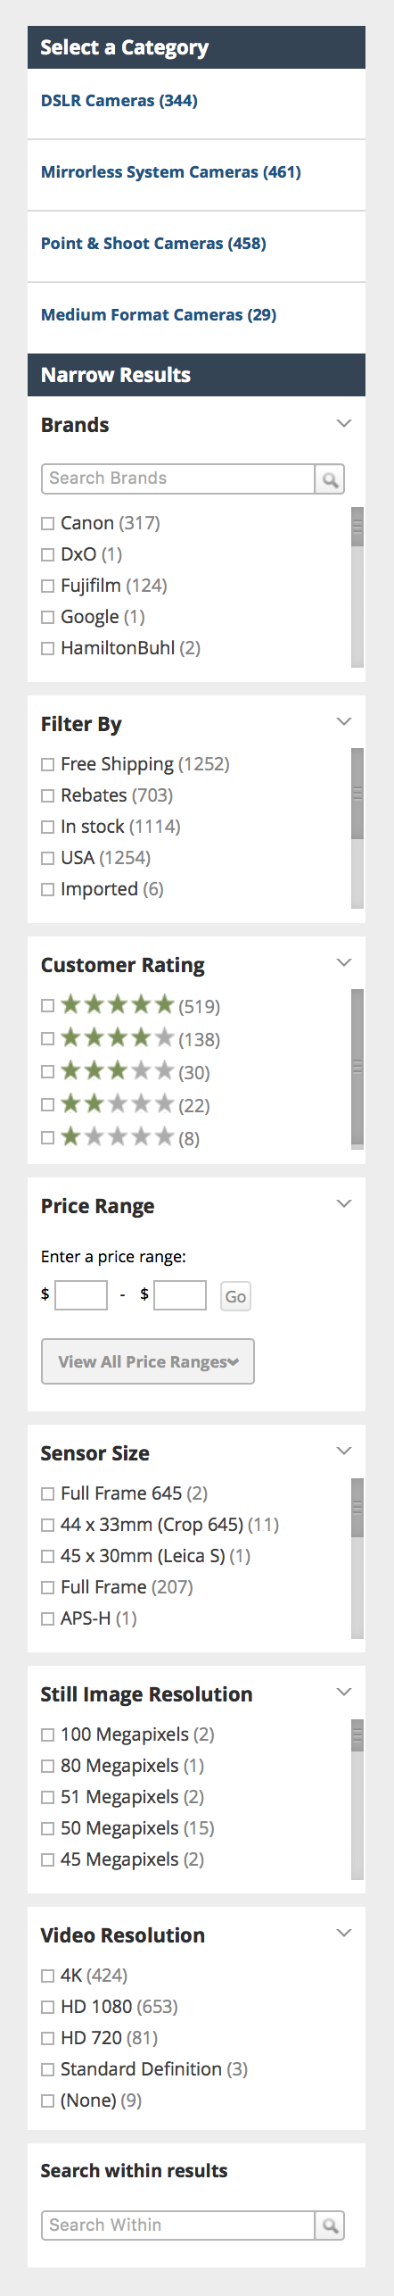
Task: Check the Canon brand checkbox
Action: (x=48, y=524)
